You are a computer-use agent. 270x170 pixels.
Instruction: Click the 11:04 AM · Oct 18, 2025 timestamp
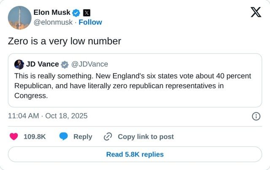click(48, 116)
